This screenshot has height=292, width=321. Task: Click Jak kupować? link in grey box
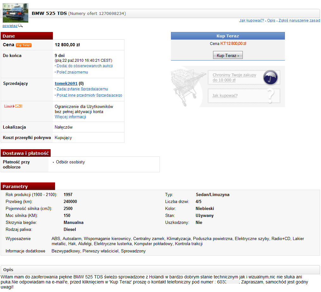click(x=225, y=96)
